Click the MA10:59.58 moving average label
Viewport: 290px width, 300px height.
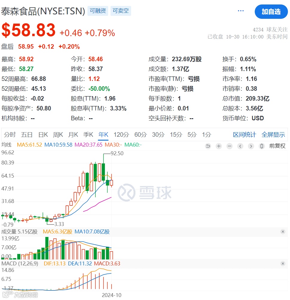click(x=58, y=145)
